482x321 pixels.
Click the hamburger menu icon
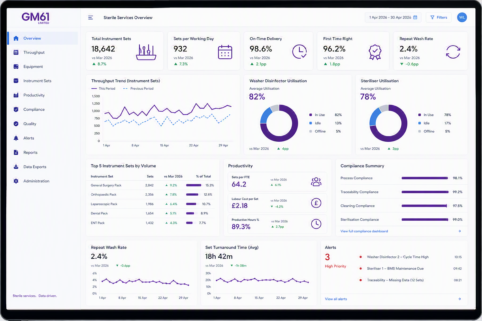[x=90, y=18]
